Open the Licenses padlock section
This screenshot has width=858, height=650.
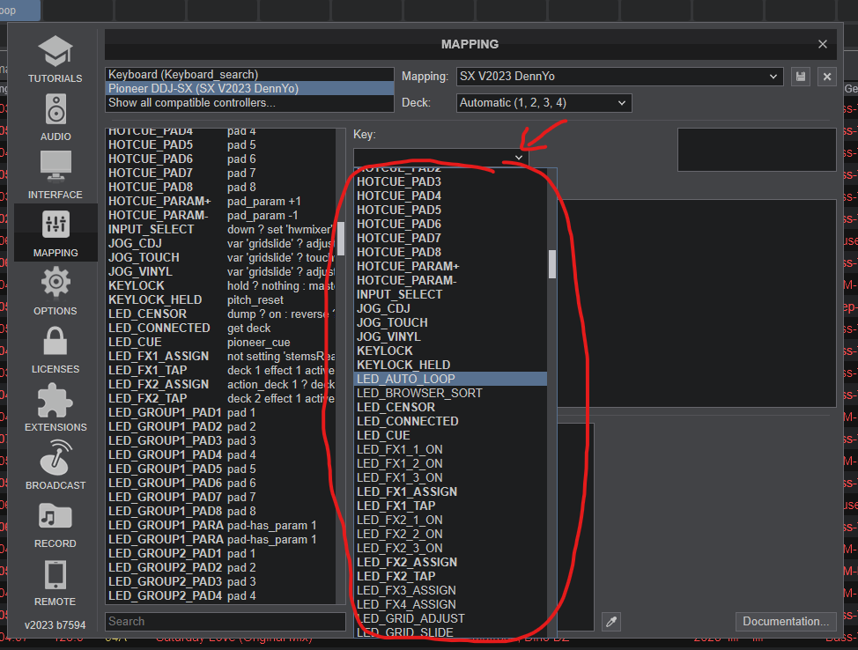pos(55,349)
